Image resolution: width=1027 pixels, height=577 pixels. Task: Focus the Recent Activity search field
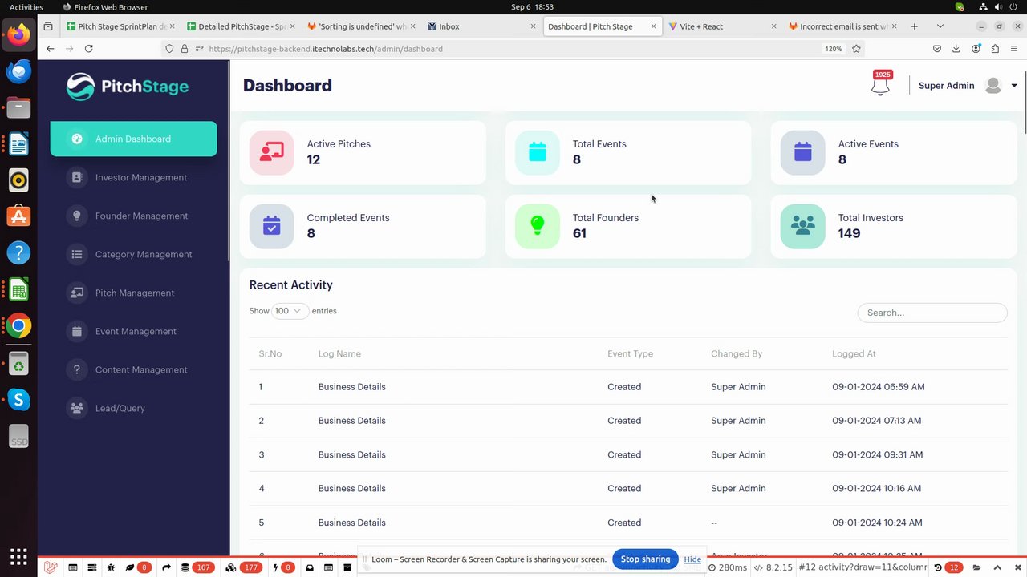click(932, 313)
